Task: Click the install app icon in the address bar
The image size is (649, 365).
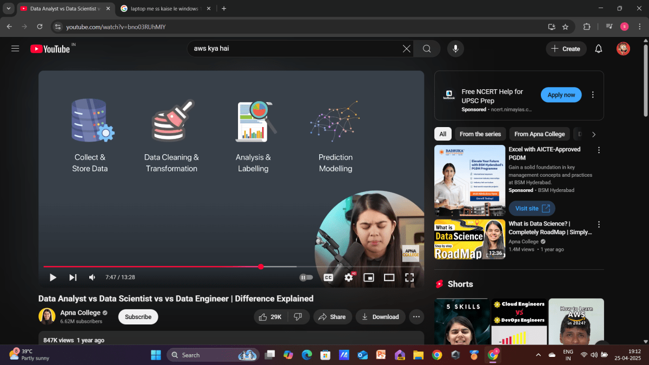Action: click(552, 26)
